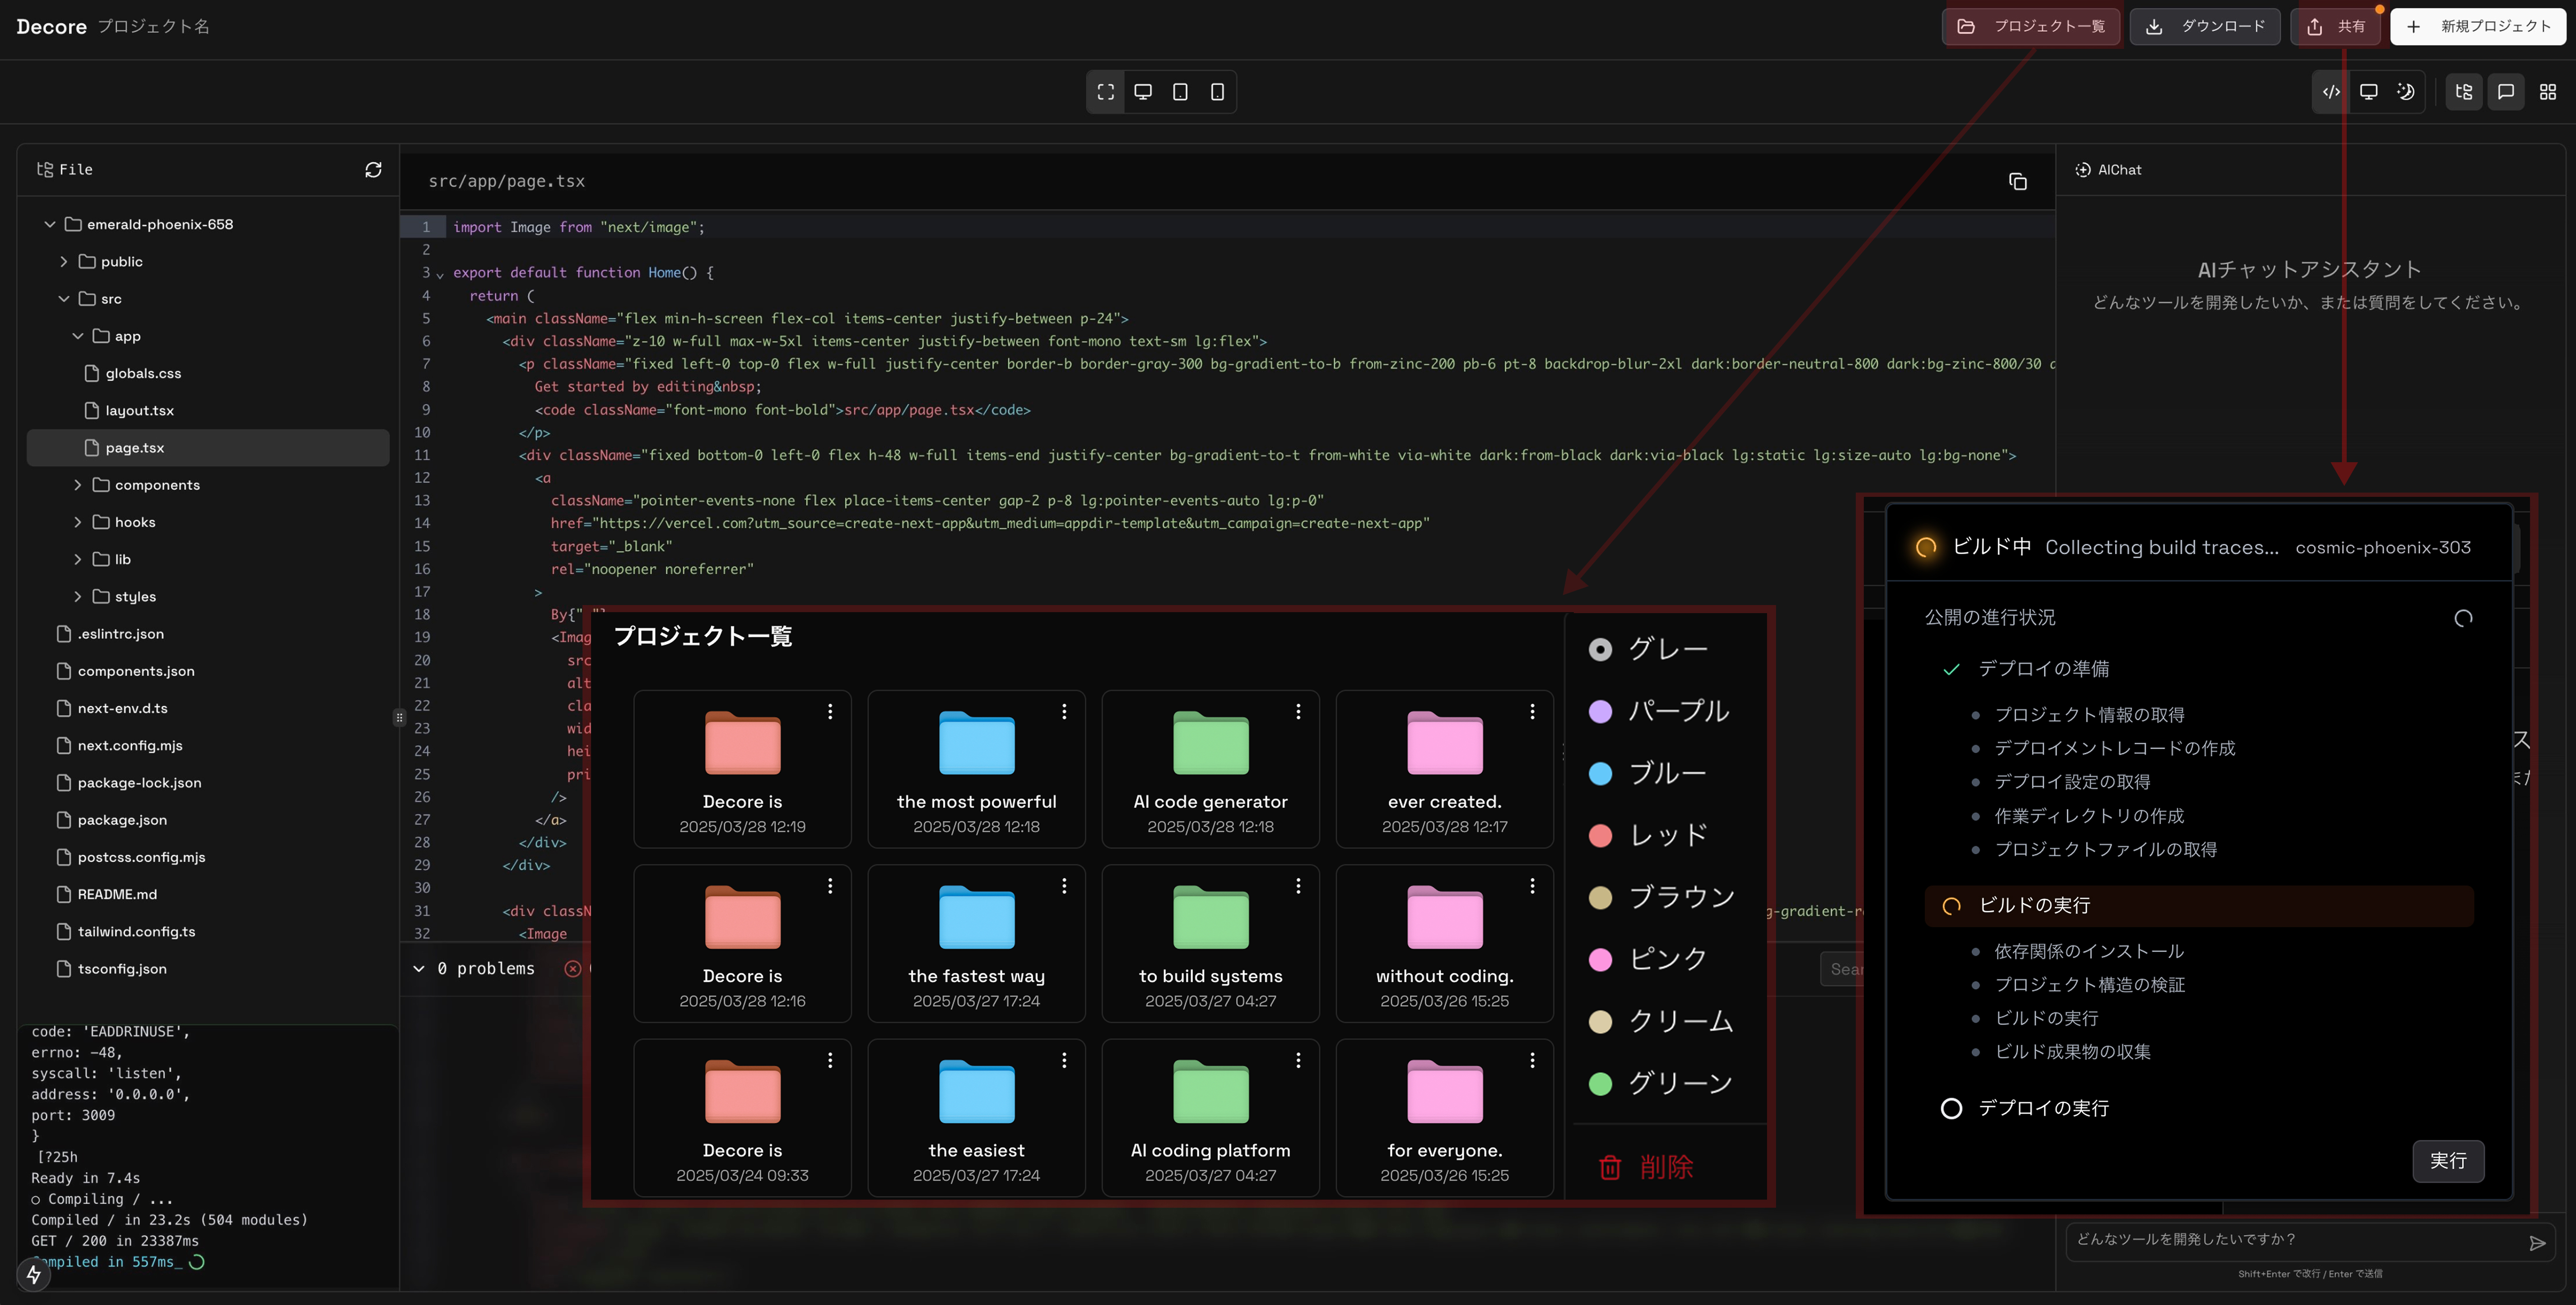Open 'the most powerful' blue folder project
2576x1305 pixels.
click(x=976, y=769)
